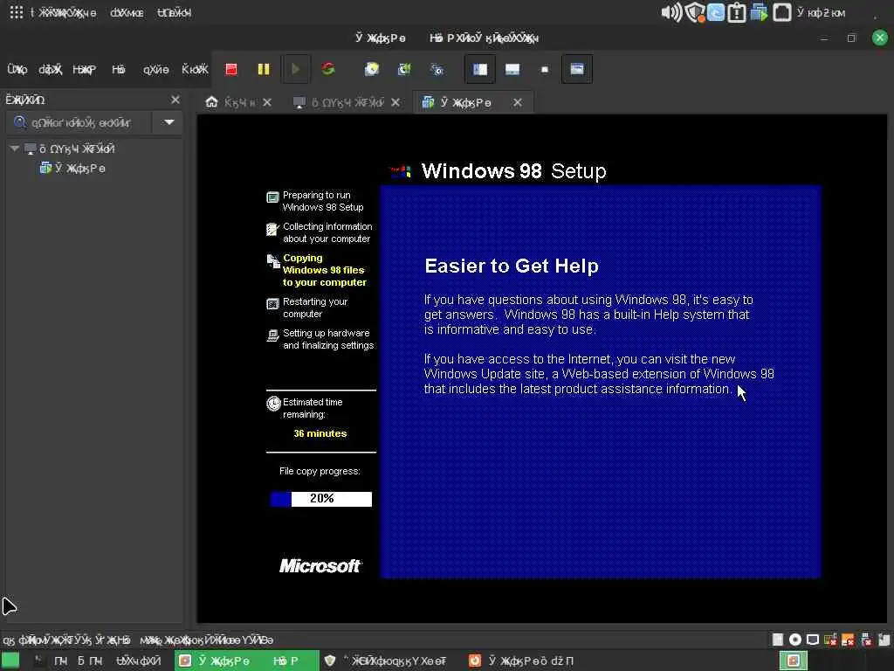Take a snapshot using the clock-disc toolbar icon
Viewport: 894px width, 671px height.
click(x=372, y=69)
